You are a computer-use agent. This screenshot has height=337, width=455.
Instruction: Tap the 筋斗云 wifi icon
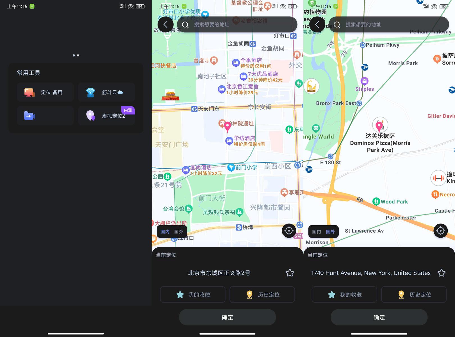pyautogui.click(x=90, y=92)
